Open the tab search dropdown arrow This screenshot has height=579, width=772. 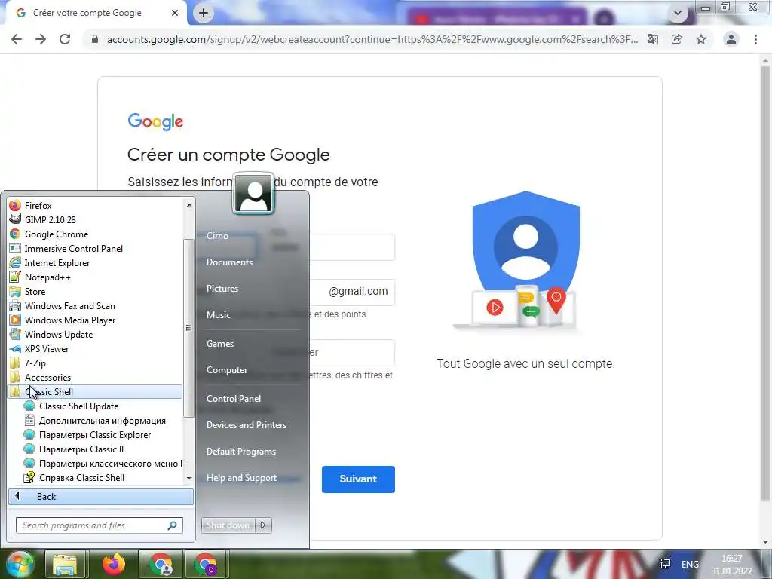coord(678,13)
